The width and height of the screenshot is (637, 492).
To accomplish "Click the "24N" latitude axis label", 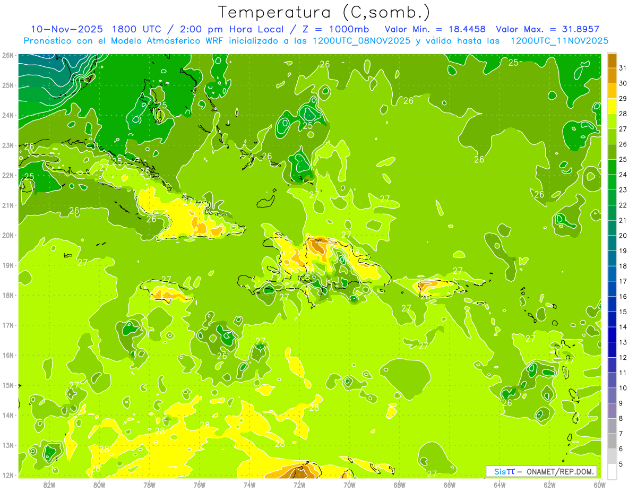I will 7,115.
